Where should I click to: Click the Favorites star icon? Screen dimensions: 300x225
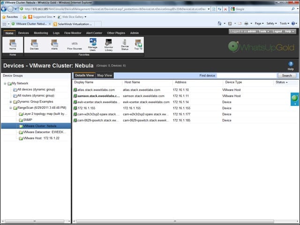pos(4,17)
